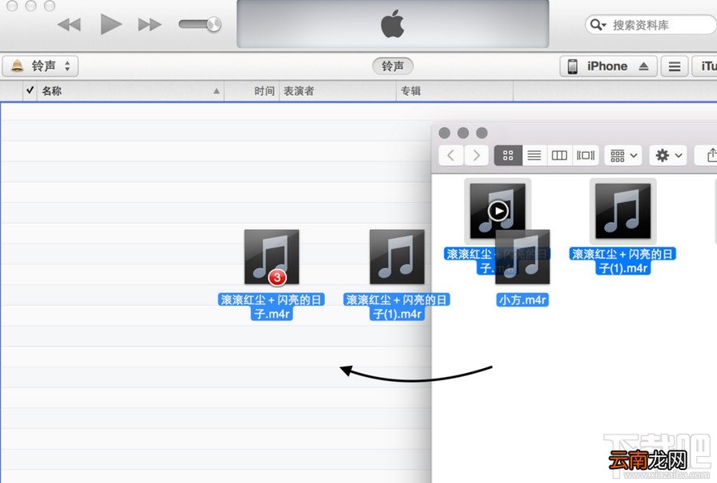Eject the iPhone with the eject icon
Image resolution: width=717 pixels, height=483 pixels.
pos(644,66)
